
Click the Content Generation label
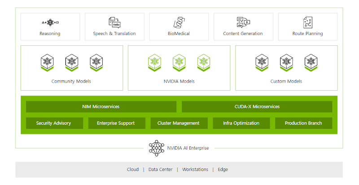[x=243, y=34]
